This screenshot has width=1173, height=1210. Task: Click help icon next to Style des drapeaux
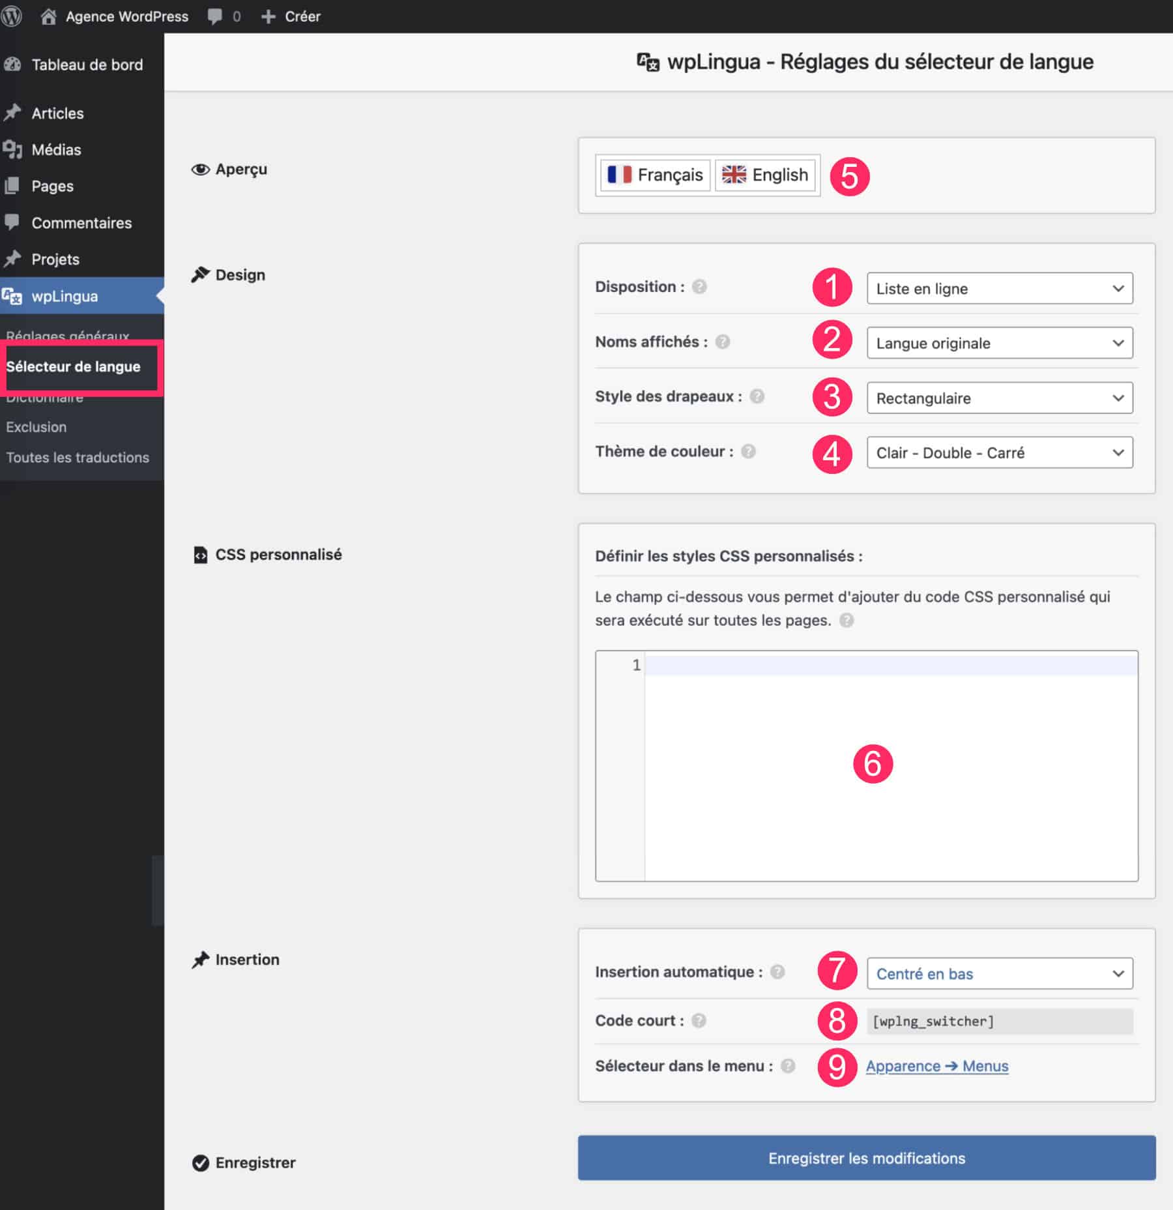[x=757, y=396]
